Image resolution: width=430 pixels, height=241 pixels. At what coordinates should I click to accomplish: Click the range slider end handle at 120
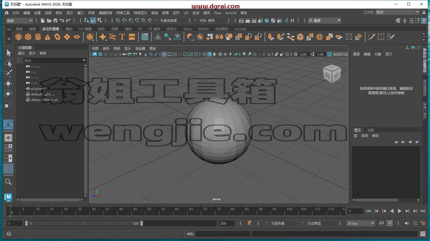[142, 223]
